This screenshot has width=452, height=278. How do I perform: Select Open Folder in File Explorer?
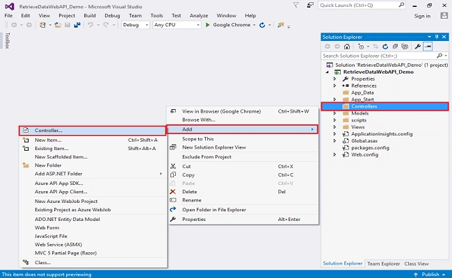243,210
